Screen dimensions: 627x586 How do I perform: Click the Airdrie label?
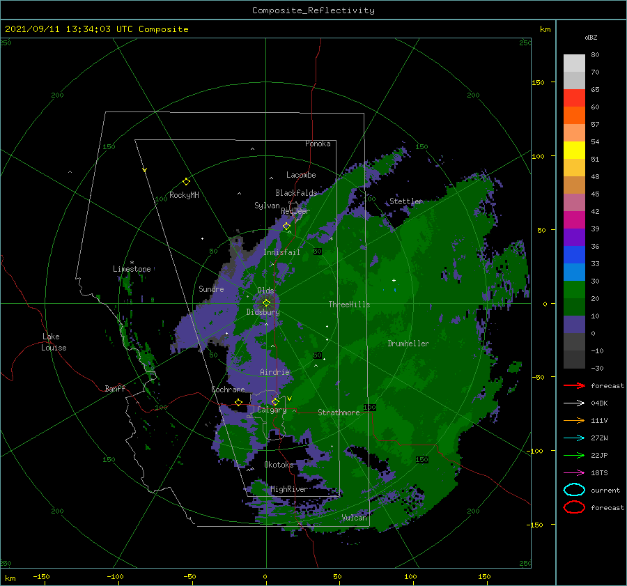pos(274,372)
